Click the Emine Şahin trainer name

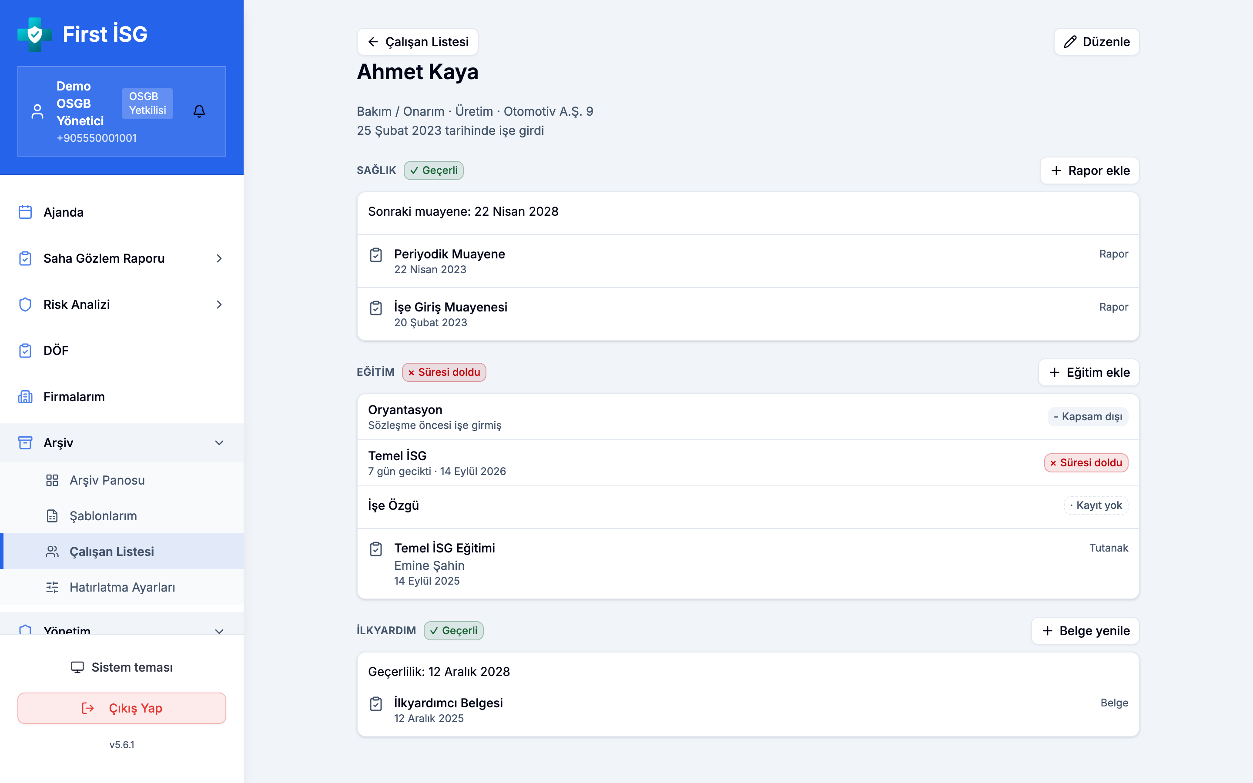tap(429, 565)
